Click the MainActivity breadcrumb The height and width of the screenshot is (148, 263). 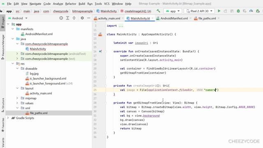tap(107, 11)
